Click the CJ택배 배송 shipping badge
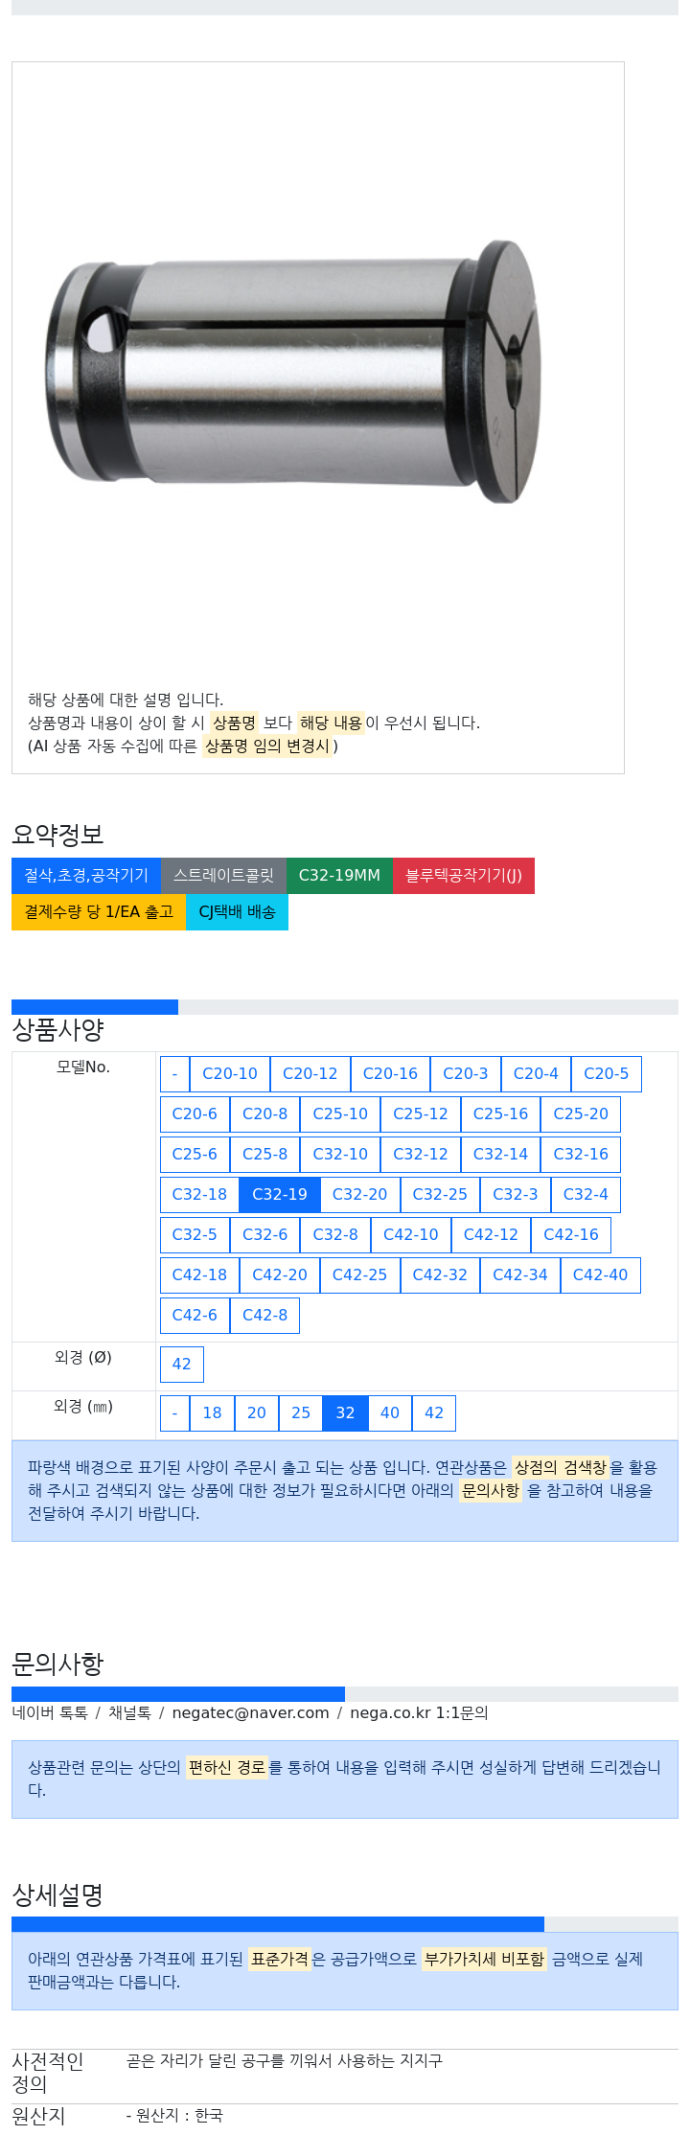 click(x=237, y=912)
